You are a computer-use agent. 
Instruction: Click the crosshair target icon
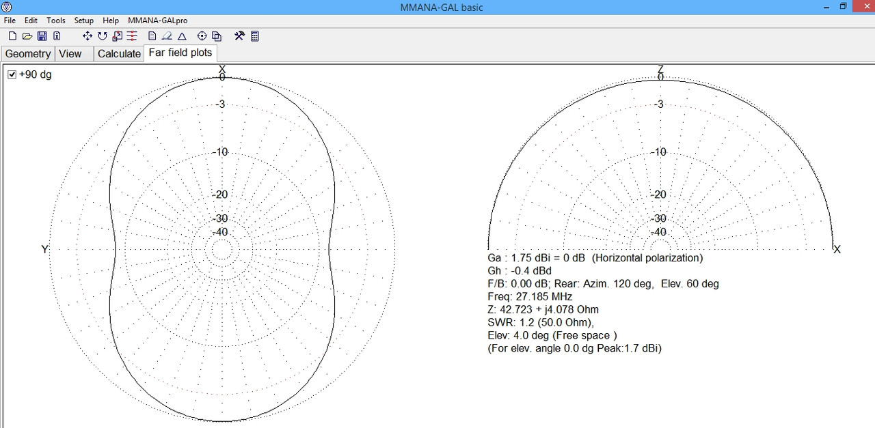pyautogui.click(x=202, y=36)
